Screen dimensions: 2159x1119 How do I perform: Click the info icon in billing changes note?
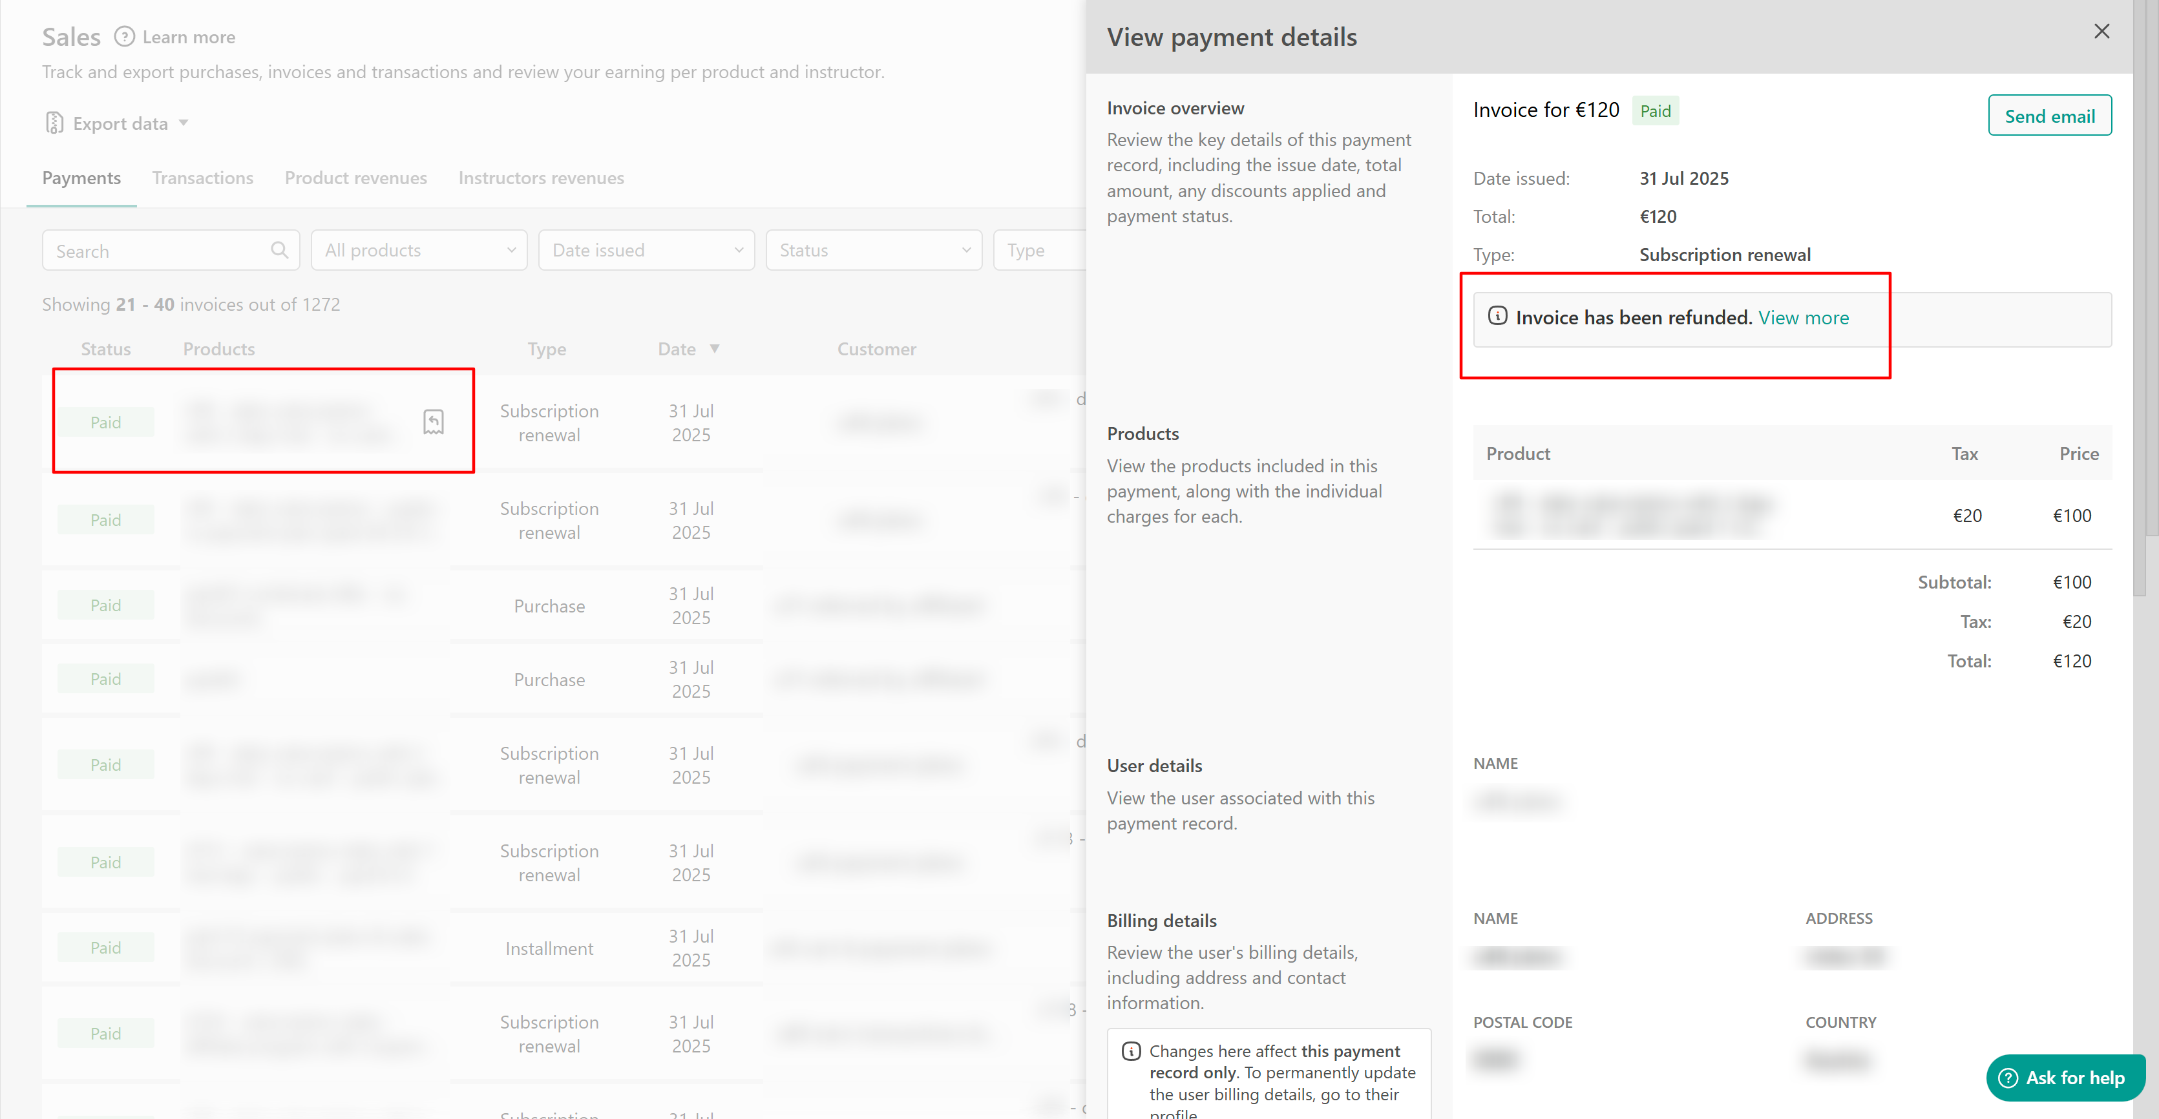[x=1131, y=1051]
